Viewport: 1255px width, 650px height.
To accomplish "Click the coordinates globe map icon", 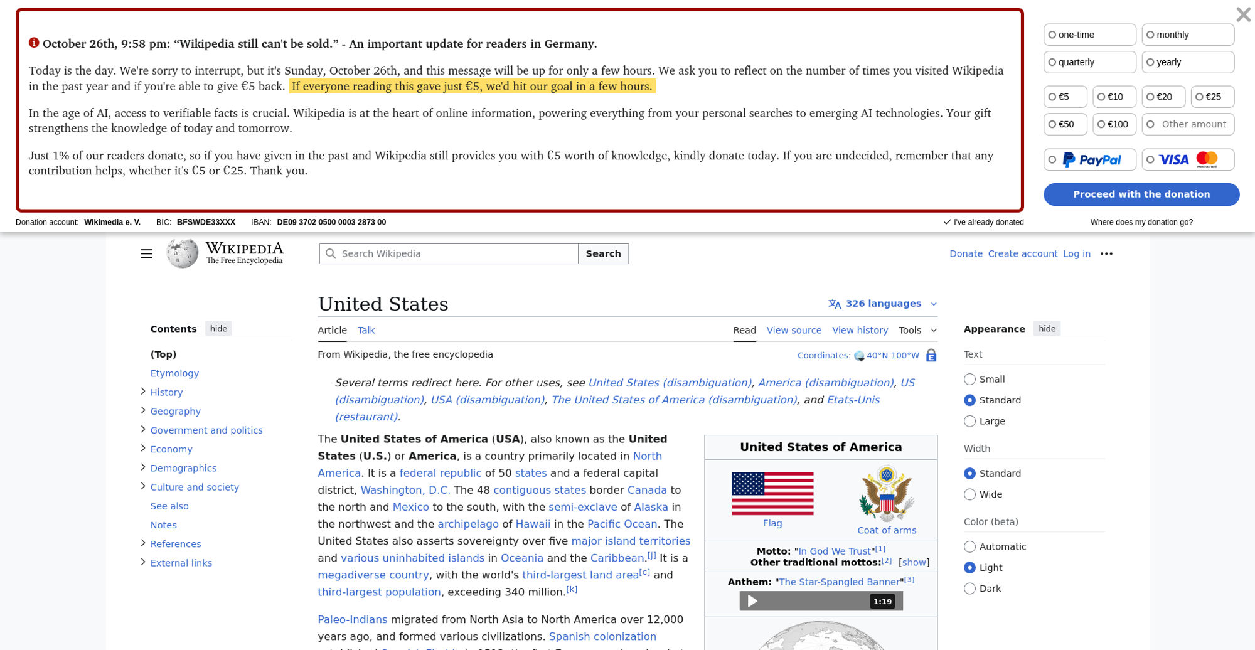I will click(859, 356).
